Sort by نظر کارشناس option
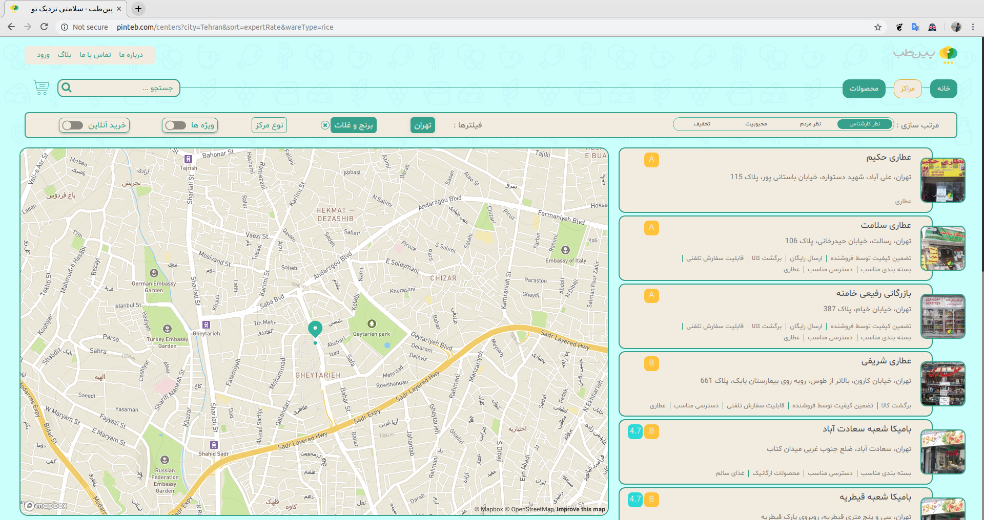This screenshot has width=984, height=520. coord(865,124)
